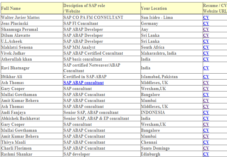Image resolution: width=227 pixels, height=157 pixels.
Task: Open Rashmi Shankar's CV link
Action: coord(206,154)
